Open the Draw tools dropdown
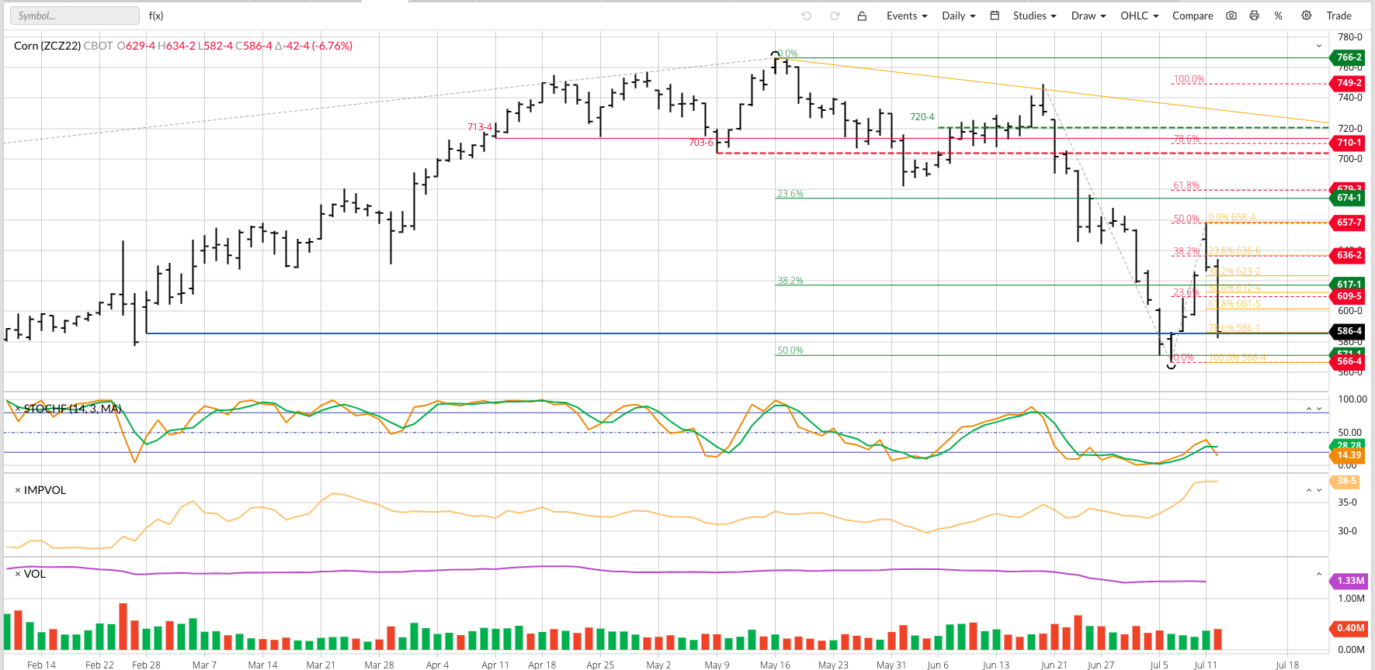The width and height of the screenshot is (1375, 670). coord(1089,16)
